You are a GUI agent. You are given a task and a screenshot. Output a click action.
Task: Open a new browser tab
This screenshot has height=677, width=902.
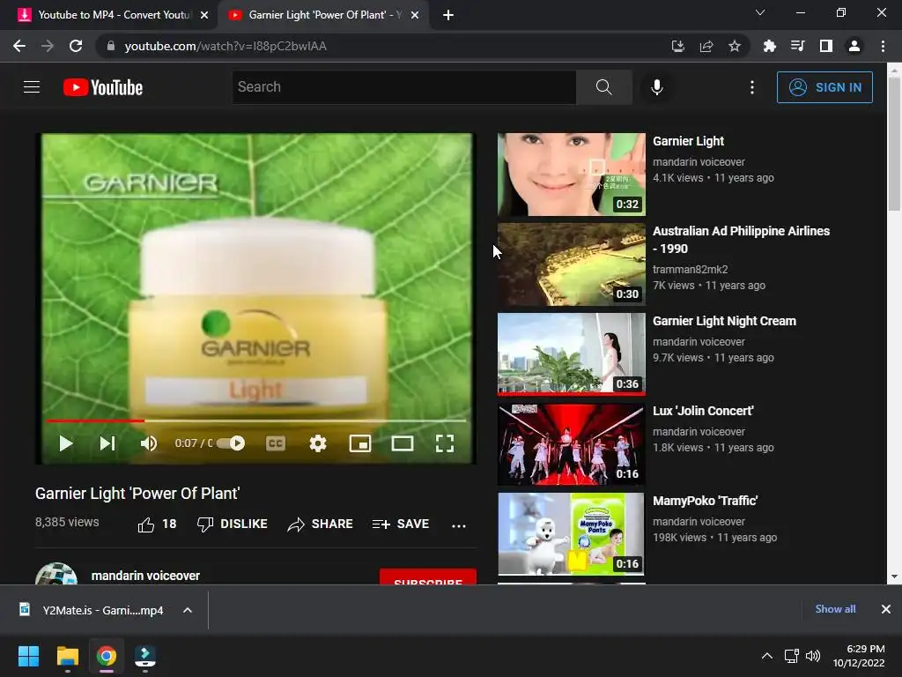point(448,15)
